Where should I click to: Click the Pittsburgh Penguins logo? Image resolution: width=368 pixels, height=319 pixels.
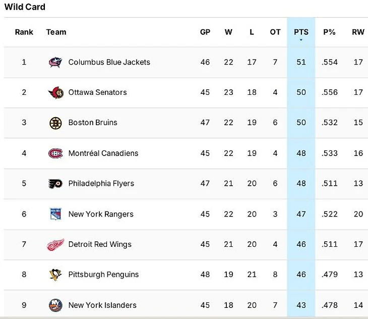pyautogui.click(x=55, y=275)
